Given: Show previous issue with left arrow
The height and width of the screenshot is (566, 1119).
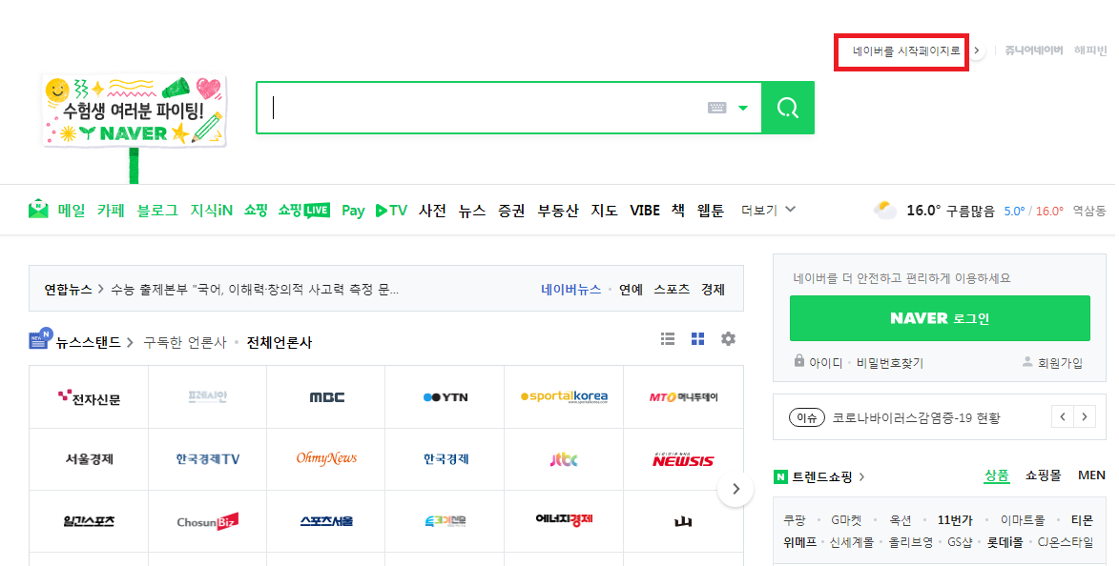Looking at the screenshot, I should coord(1063,417).
